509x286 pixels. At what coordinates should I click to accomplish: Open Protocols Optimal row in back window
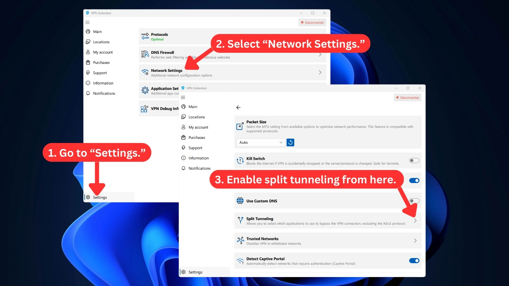233,36
